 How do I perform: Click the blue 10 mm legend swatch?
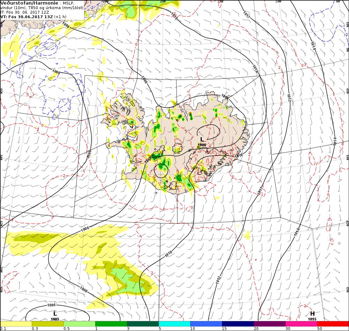click(206, 324)
